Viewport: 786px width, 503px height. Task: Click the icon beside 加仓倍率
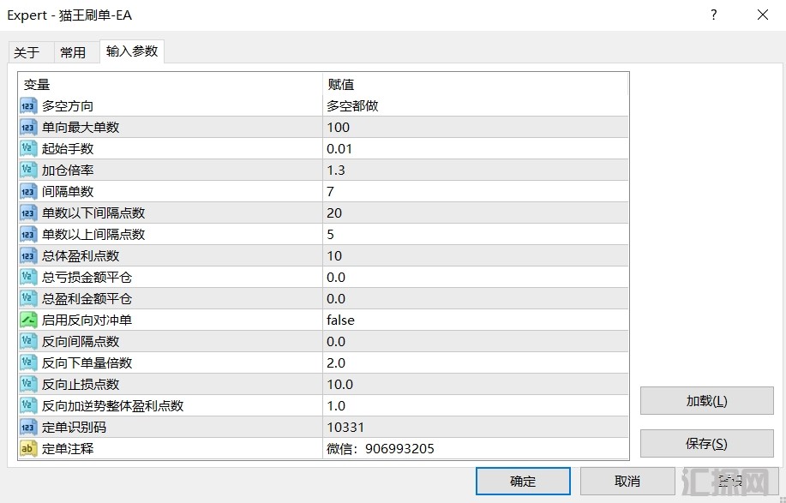[x=28, y=171]
